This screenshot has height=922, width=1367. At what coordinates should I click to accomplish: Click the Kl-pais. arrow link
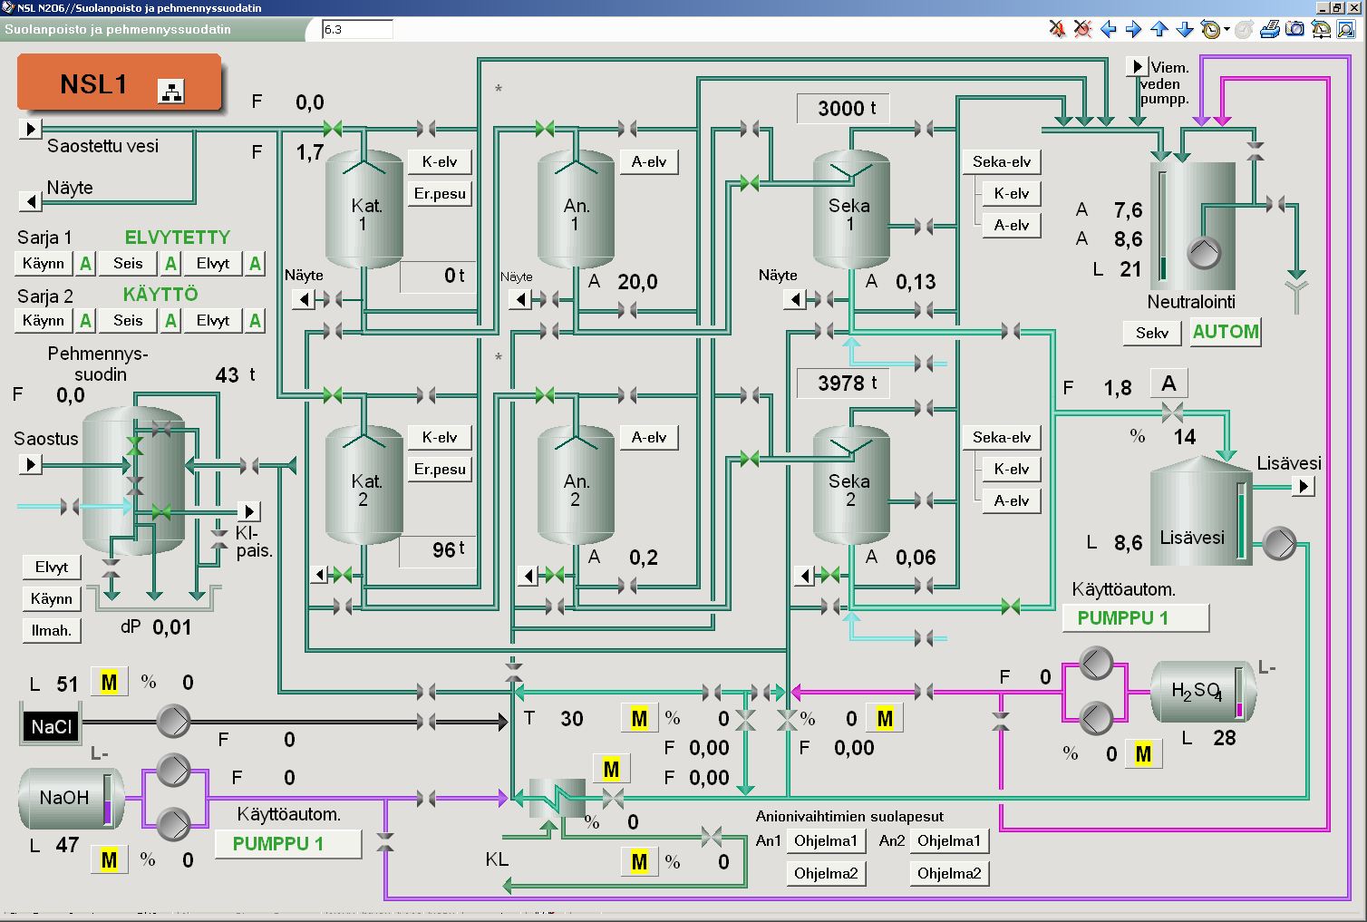click(248, 511)
